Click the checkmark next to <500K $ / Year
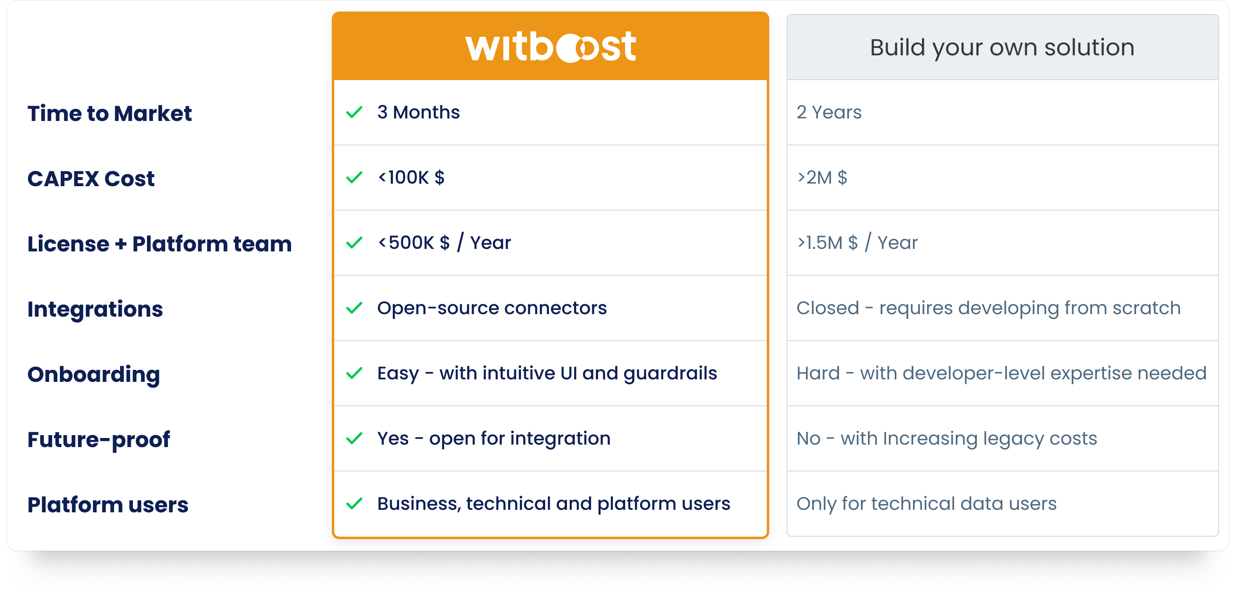This screenshot has width=1236, height=599. pyautogui.click(x=354, y=243)
